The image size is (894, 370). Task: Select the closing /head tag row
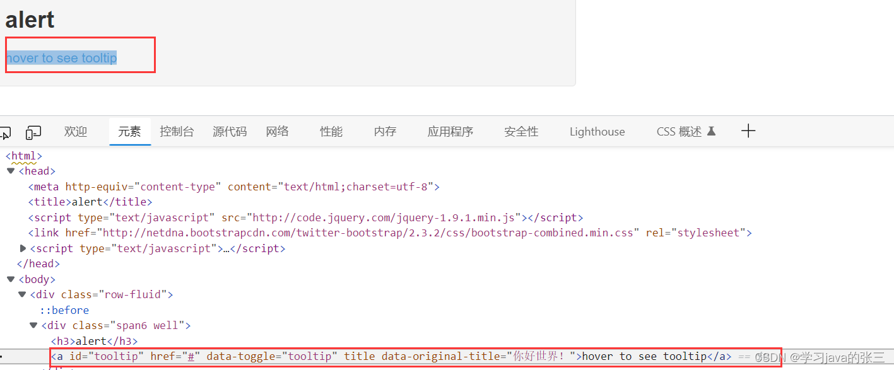coord(38,263)
